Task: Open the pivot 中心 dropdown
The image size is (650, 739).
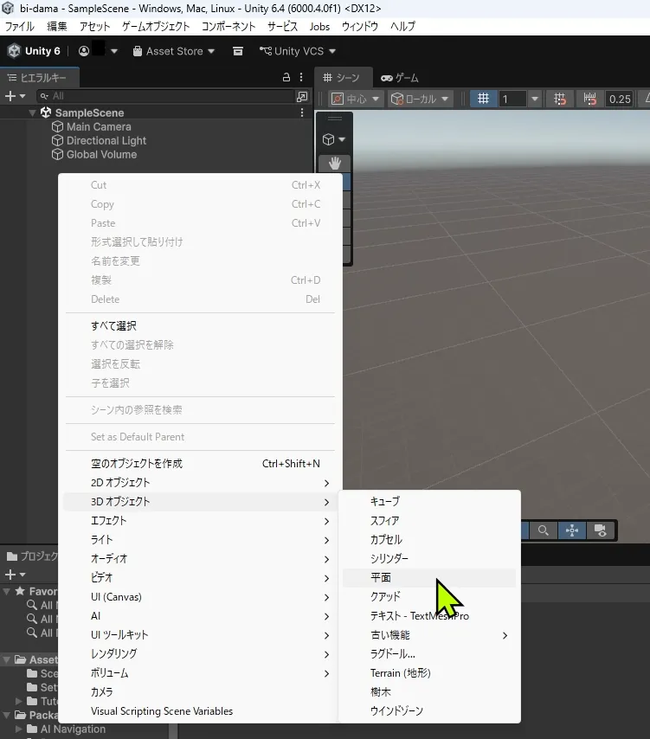Action: tap(356, 99)
